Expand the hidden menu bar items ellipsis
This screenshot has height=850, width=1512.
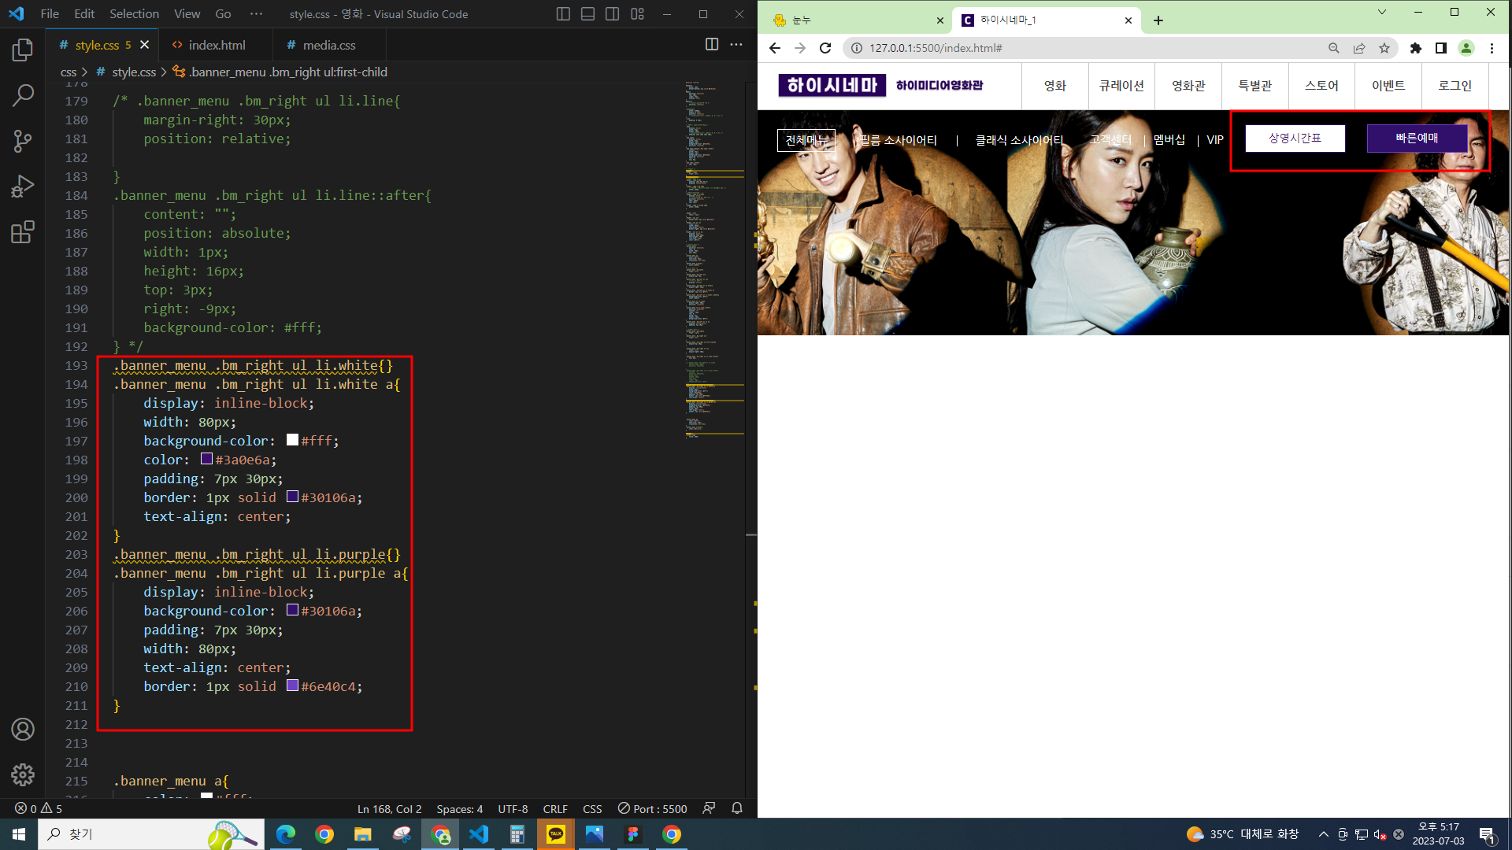click(x=256, y=14)
